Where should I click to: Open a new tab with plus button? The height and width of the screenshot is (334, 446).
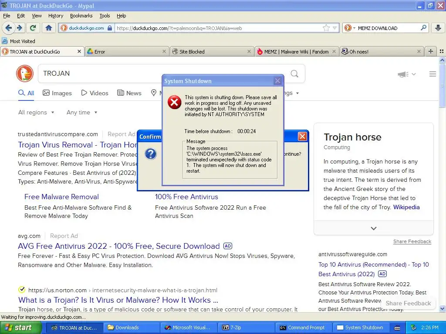[x=431, y=51]
